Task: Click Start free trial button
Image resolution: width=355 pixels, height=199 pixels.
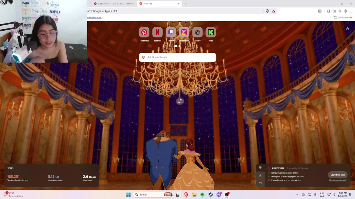Action: point(338,175)
